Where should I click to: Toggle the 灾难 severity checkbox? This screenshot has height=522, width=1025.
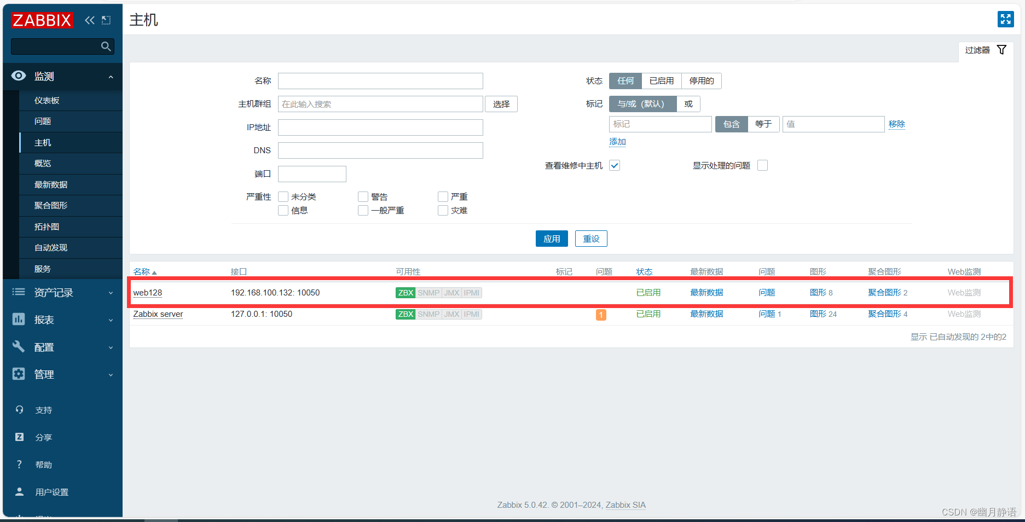(x=443, y=210)
